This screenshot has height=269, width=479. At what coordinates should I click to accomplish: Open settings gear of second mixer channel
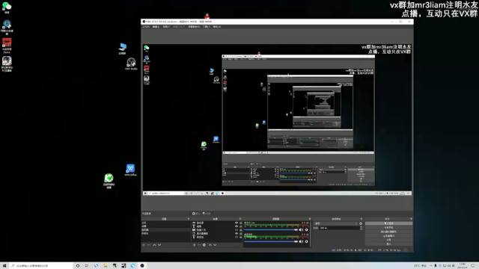(306, 241)
